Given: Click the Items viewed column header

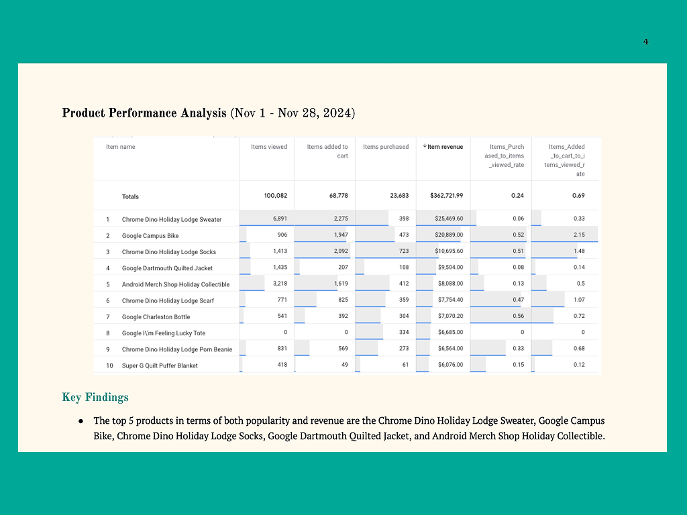Looking at the screenshot, I should click(269, 147).
